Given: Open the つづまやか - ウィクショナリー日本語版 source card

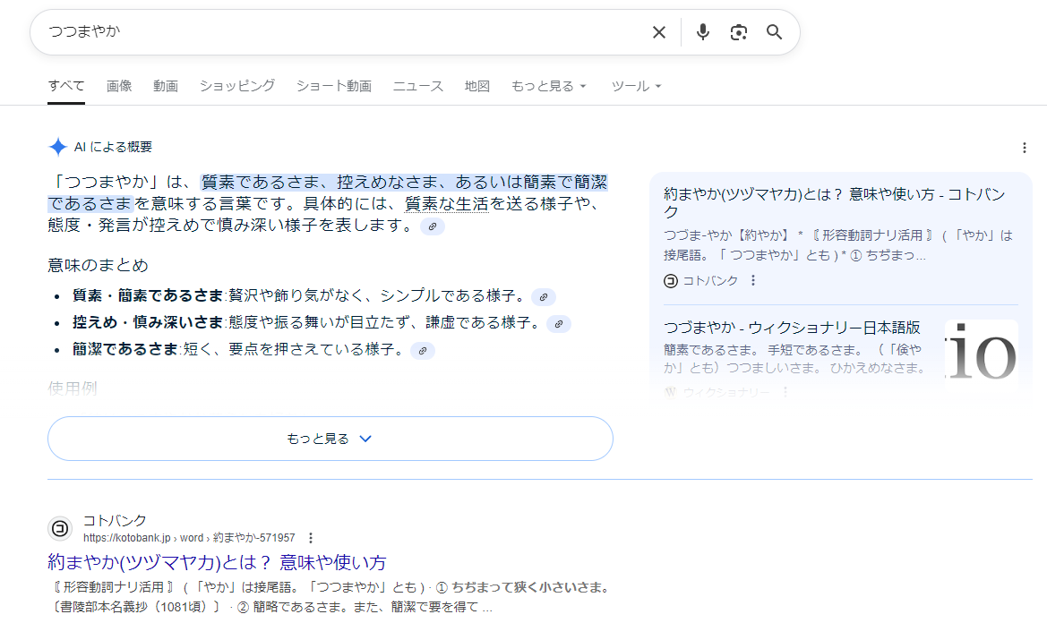Looking at the screenshot, I should pyautogui.click(x=792, y=328).
